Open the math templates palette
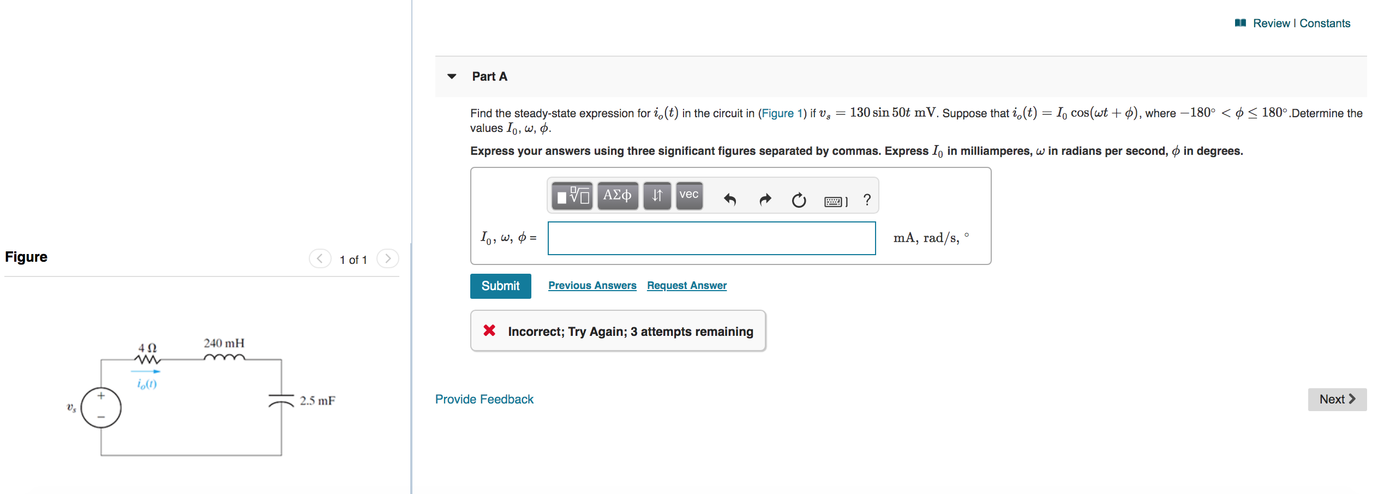This screenshot has height=494, width=1390. tap(571, 195)
